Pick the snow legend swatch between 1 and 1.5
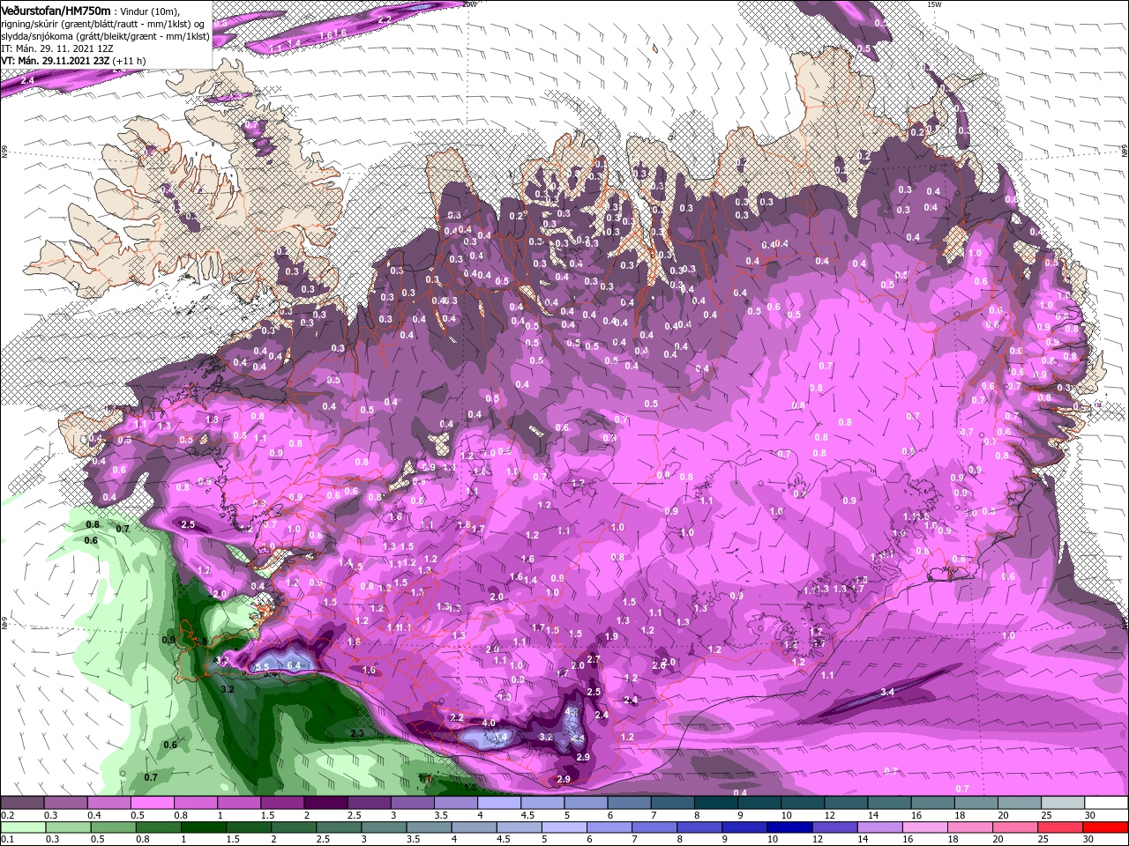The width and height of the screenshot is (1129, 846). tap(238, 803)
